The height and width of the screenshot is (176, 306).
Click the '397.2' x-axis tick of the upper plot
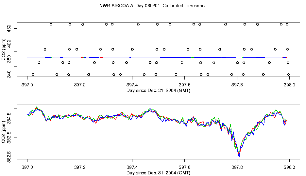80,85
